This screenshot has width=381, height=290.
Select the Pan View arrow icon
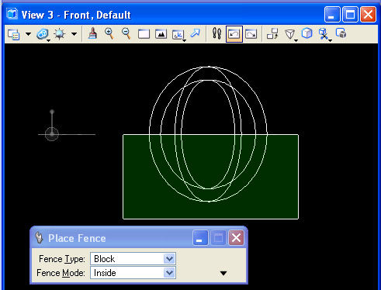click(x=196, y=33)
